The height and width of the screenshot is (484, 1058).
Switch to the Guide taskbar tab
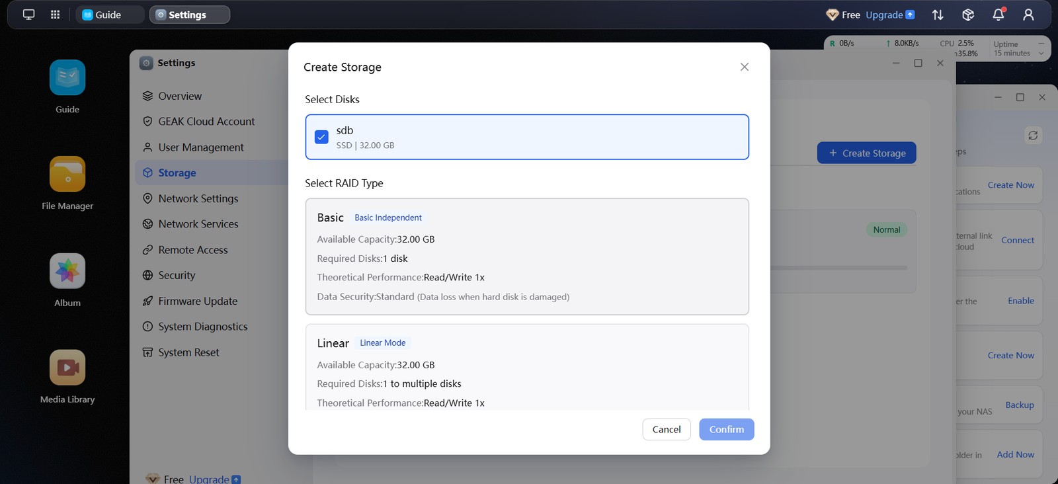tap(110, 15)
